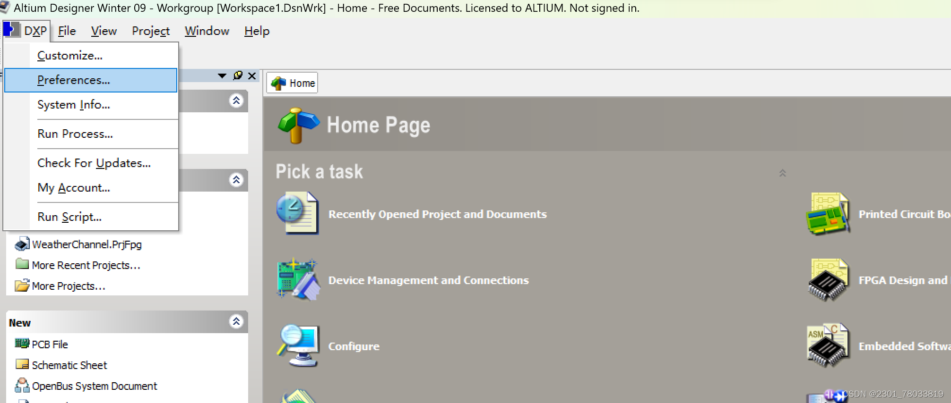Open the File menu
951x403 pixels.
click(67, 31)
